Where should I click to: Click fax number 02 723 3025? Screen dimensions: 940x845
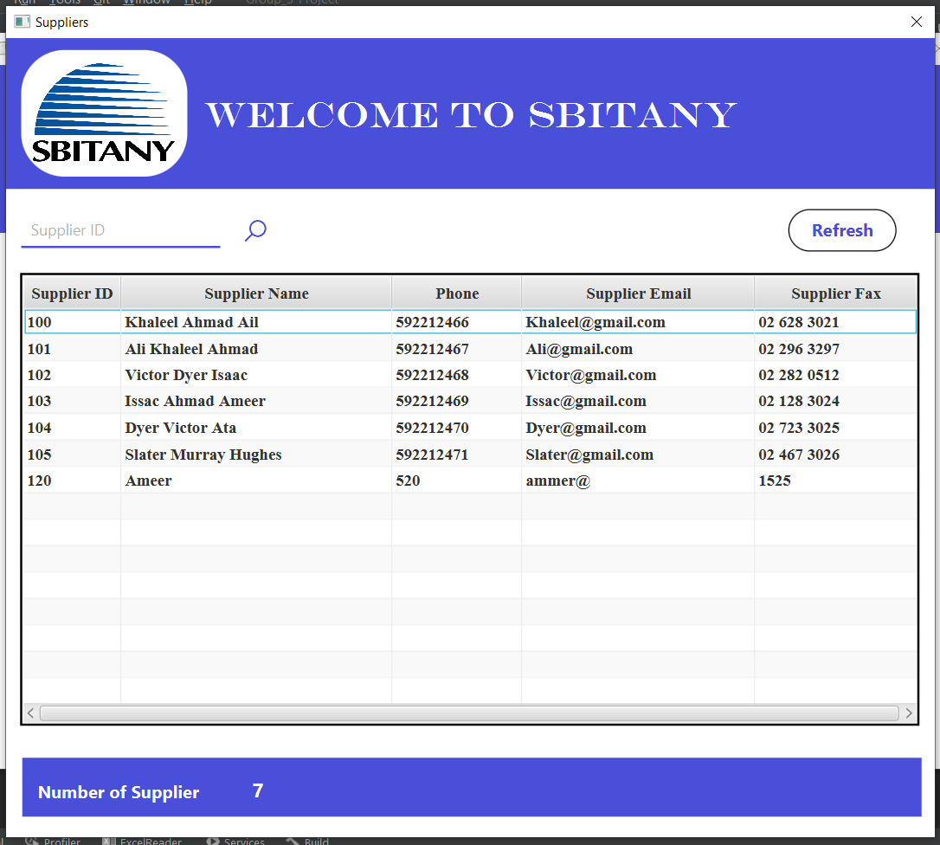[x=799, y=428]
